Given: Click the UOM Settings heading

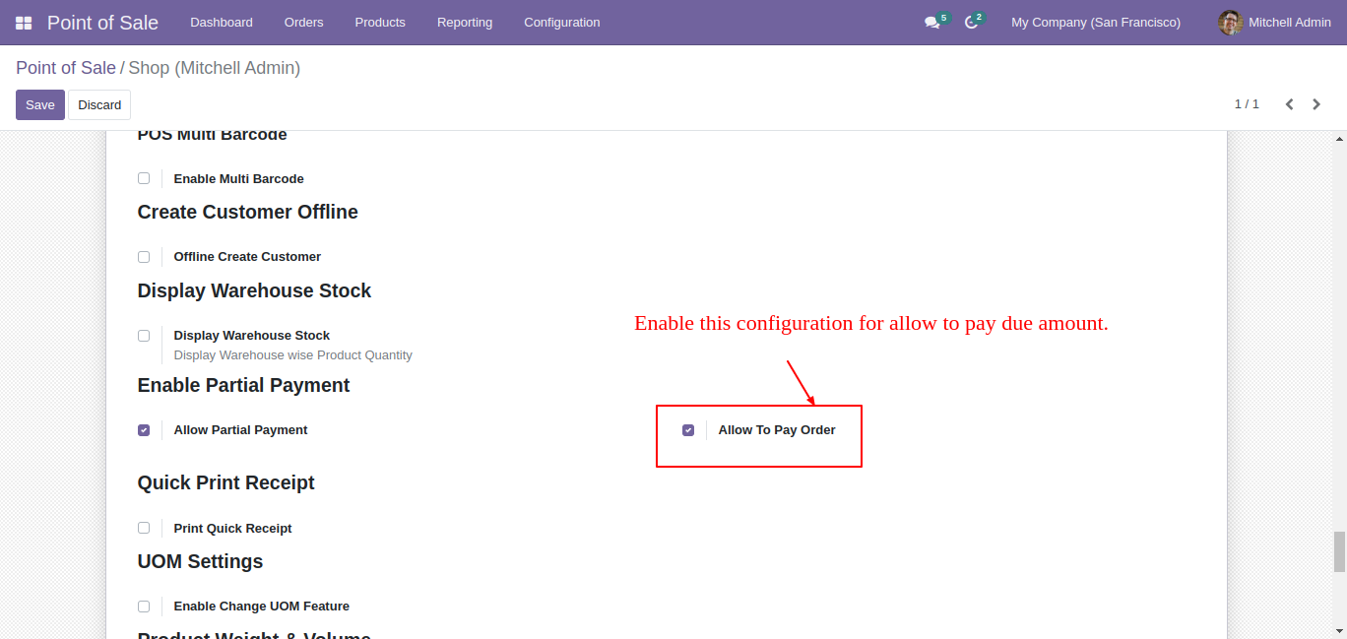Looking at the screenshot, I should point(200,561).
